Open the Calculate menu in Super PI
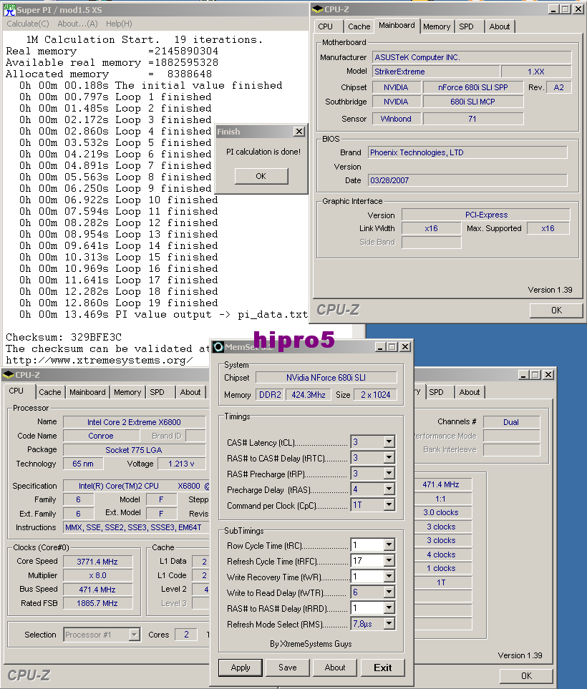The height and width of the screenshot is (689, 587). click(28, 24)
